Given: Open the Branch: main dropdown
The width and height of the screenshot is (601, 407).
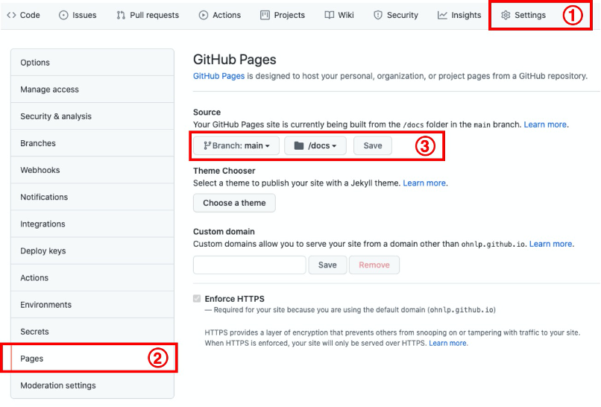Looking at the screenshot, I should [236, 145].
